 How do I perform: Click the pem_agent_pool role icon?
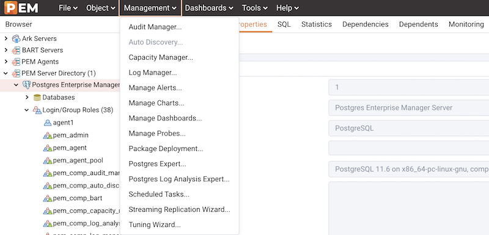(48, 161)
